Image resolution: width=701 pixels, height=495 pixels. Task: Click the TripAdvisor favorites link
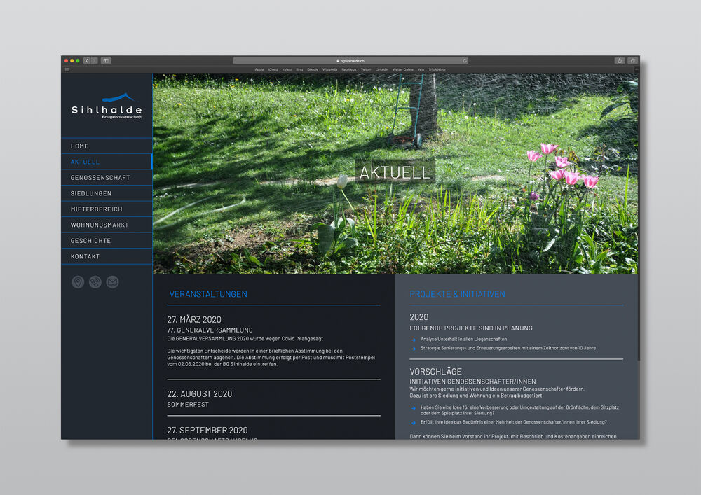[437, 69]
